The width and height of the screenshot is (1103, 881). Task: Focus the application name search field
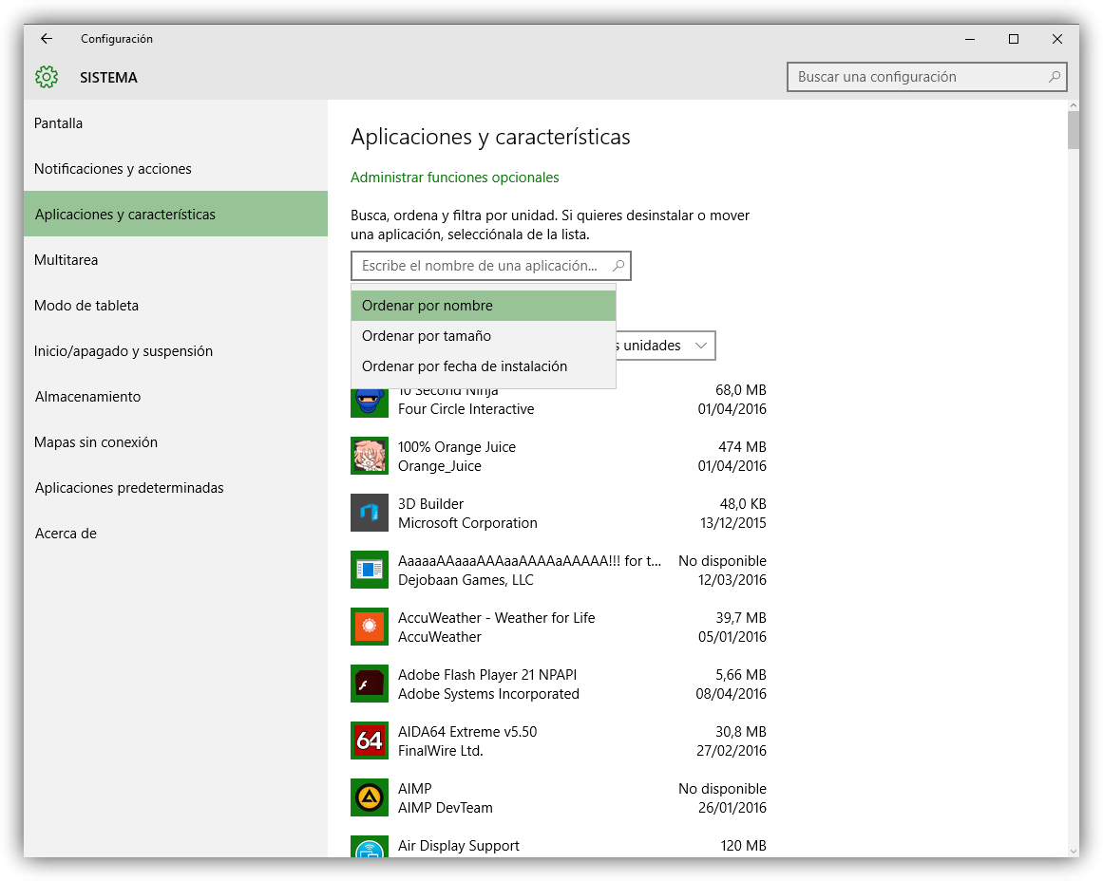(480, 266)
